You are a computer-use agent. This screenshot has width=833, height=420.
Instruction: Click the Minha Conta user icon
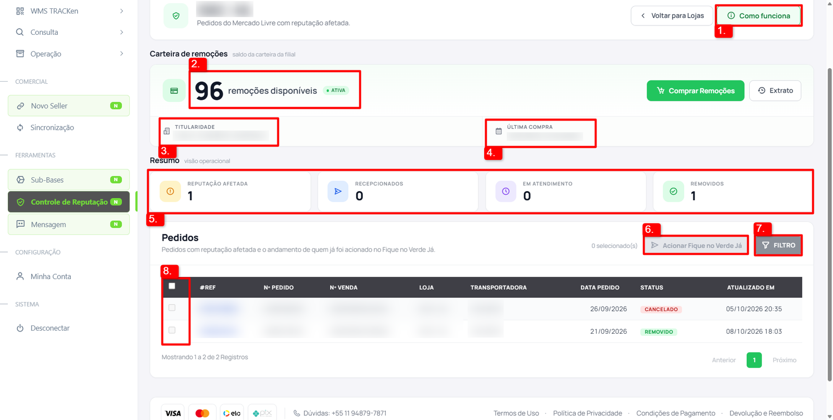point(20,276)
